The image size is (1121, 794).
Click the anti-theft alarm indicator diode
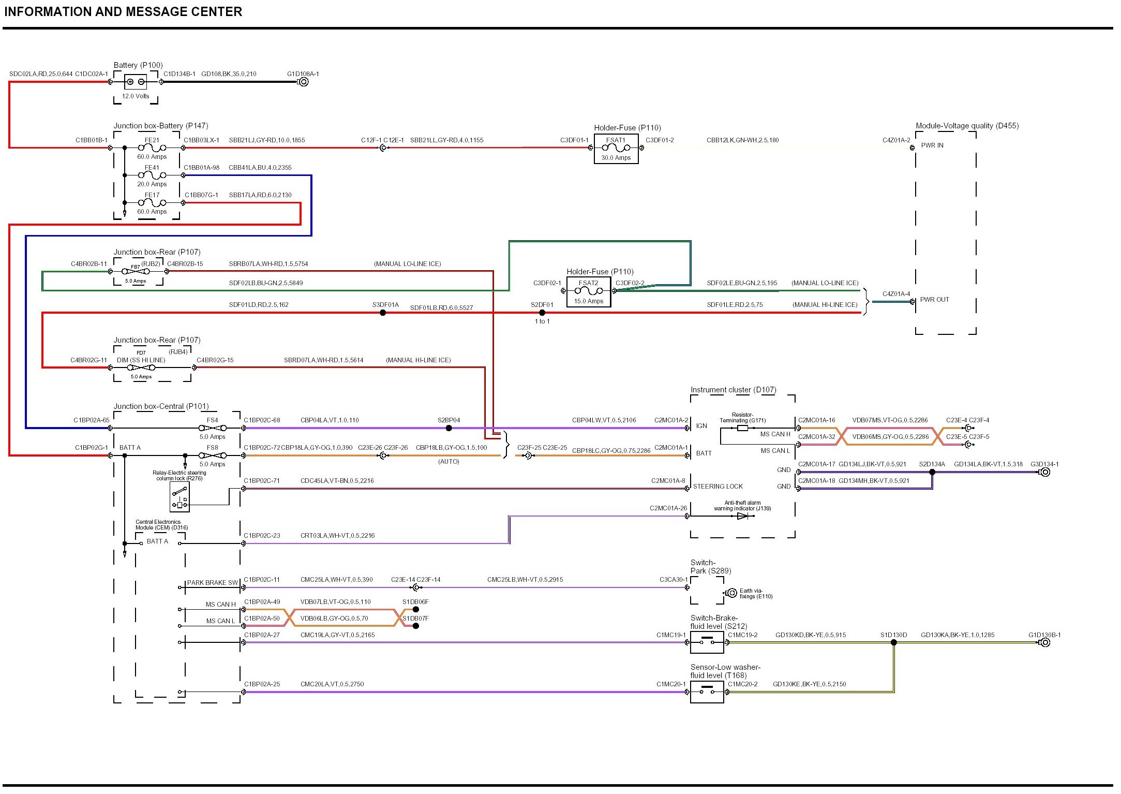click(x=742, y=516)
